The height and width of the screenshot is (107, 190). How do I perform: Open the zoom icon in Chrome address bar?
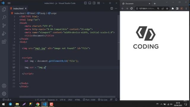click(x=158, y=9)
